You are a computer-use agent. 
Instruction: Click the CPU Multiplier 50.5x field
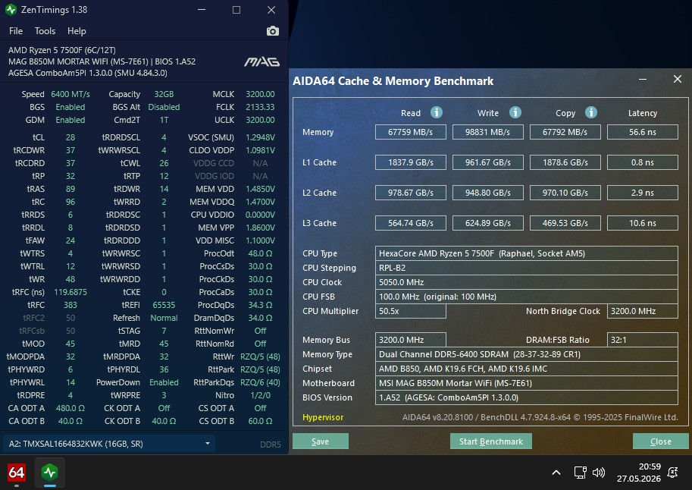(x=411, y=311)
